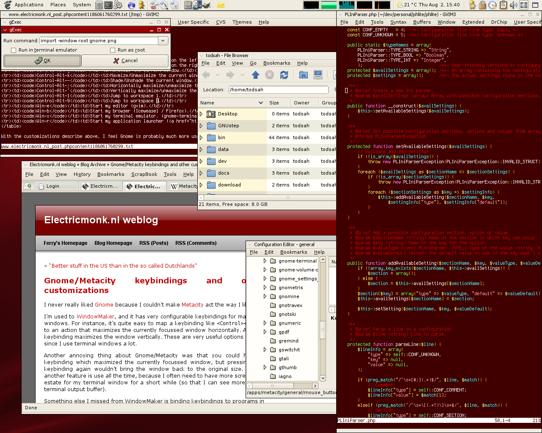Expand the dev folder in File Browser

point(202,161)
